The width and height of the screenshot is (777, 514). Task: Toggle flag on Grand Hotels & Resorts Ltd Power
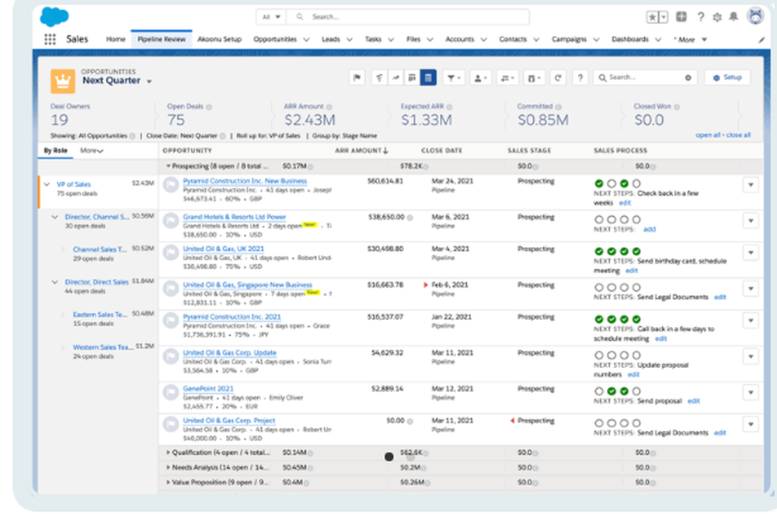171,221
